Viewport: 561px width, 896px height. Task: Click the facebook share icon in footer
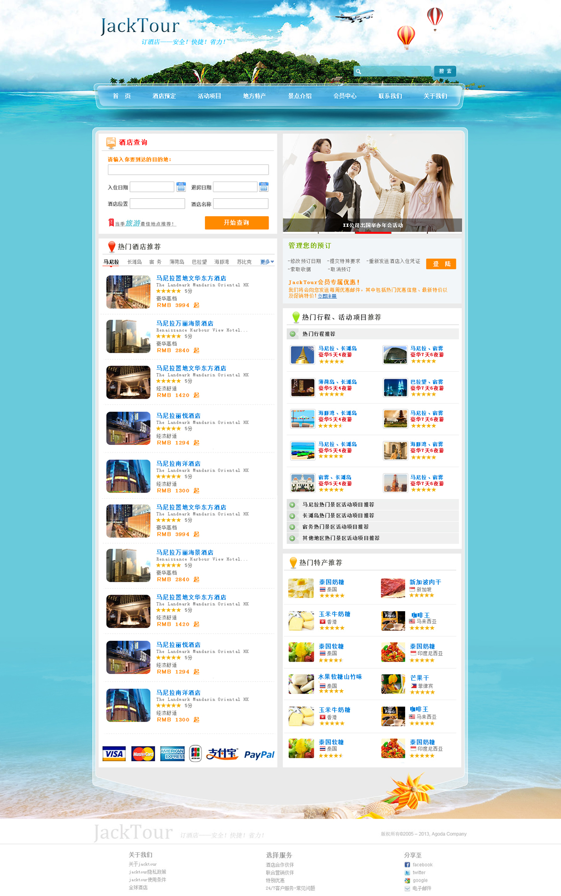click(407, 865)
